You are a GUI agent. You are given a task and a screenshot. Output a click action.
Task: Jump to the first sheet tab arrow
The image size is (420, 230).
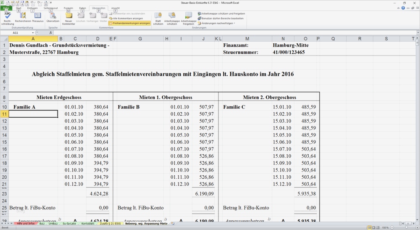(x=2, y=223)
